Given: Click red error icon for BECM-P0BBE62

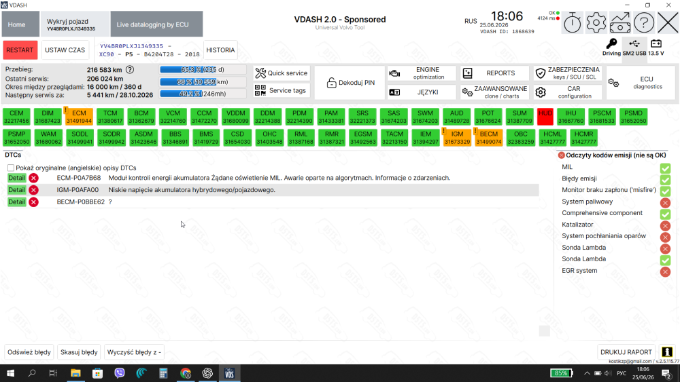Looking at the screenshot, I should click(33, 202).
